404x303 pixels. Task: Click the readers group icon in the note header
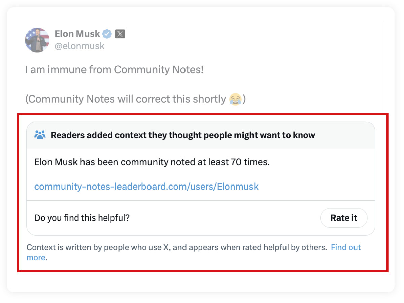[40, 134]
